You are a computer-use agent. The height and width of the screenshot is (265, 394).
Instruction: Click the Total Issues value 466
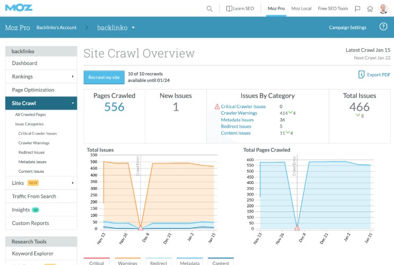pyautogui.click(x=360, y=107)
